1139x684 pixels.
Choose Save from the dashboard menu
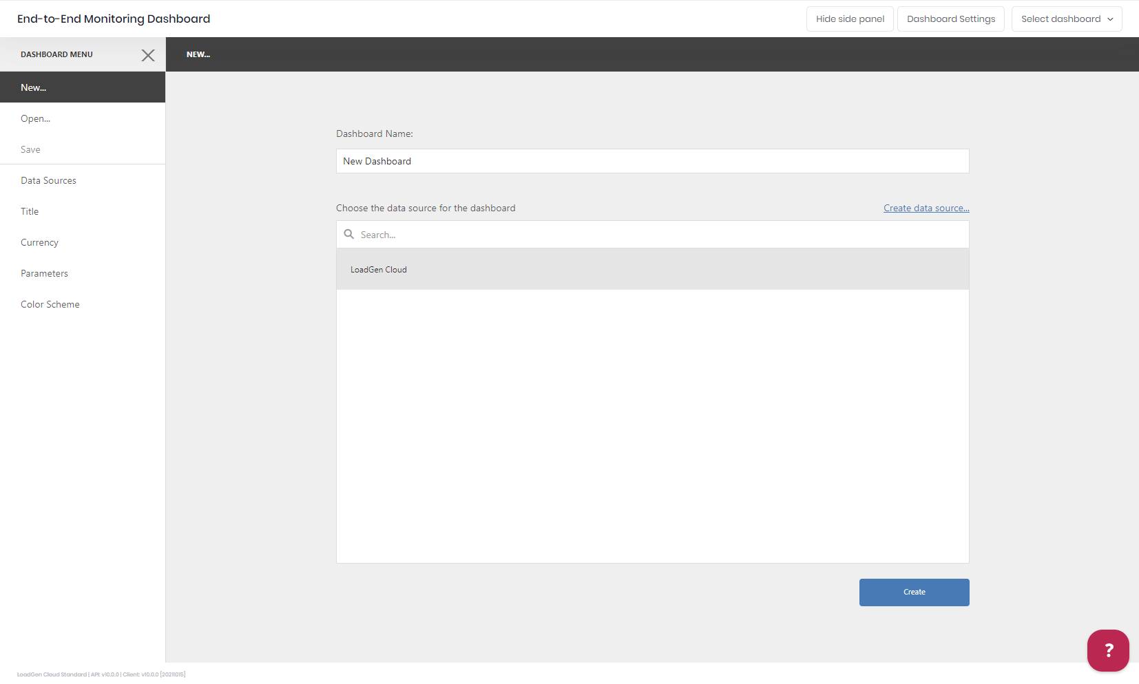(30, 149)
